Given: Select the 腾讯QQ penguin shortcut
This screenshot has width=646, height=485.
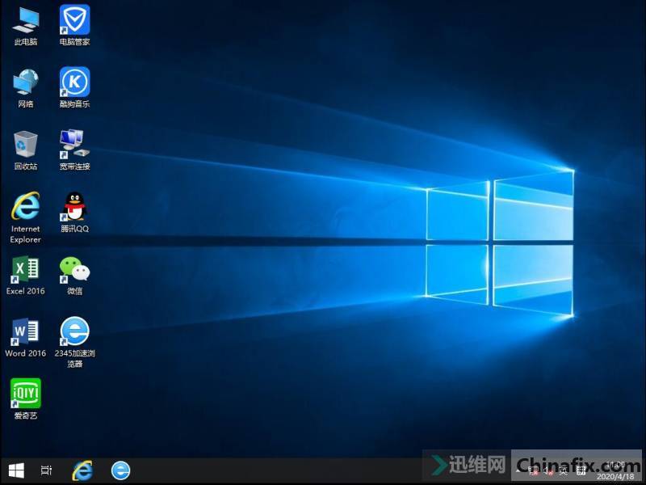Looking at the screenshot, I should [74, 213].
